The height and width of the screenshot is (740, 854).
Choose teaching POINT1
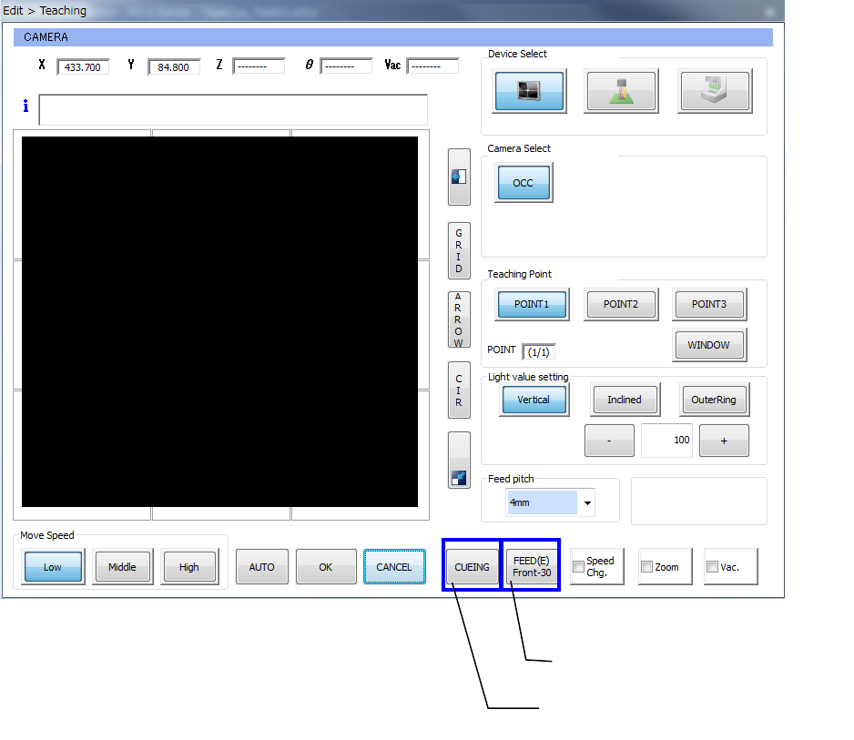click(x=532, y=304)
